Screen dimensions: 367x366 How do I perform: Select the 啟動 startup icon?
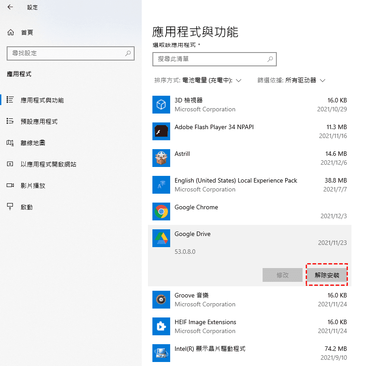(10, 207)
